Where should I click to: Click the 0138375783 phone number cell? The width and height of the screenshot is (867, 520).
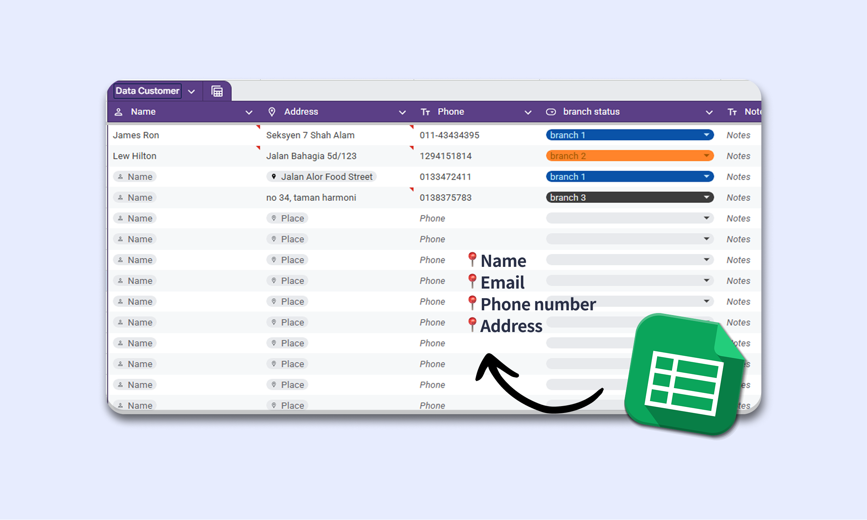[445, 198]
